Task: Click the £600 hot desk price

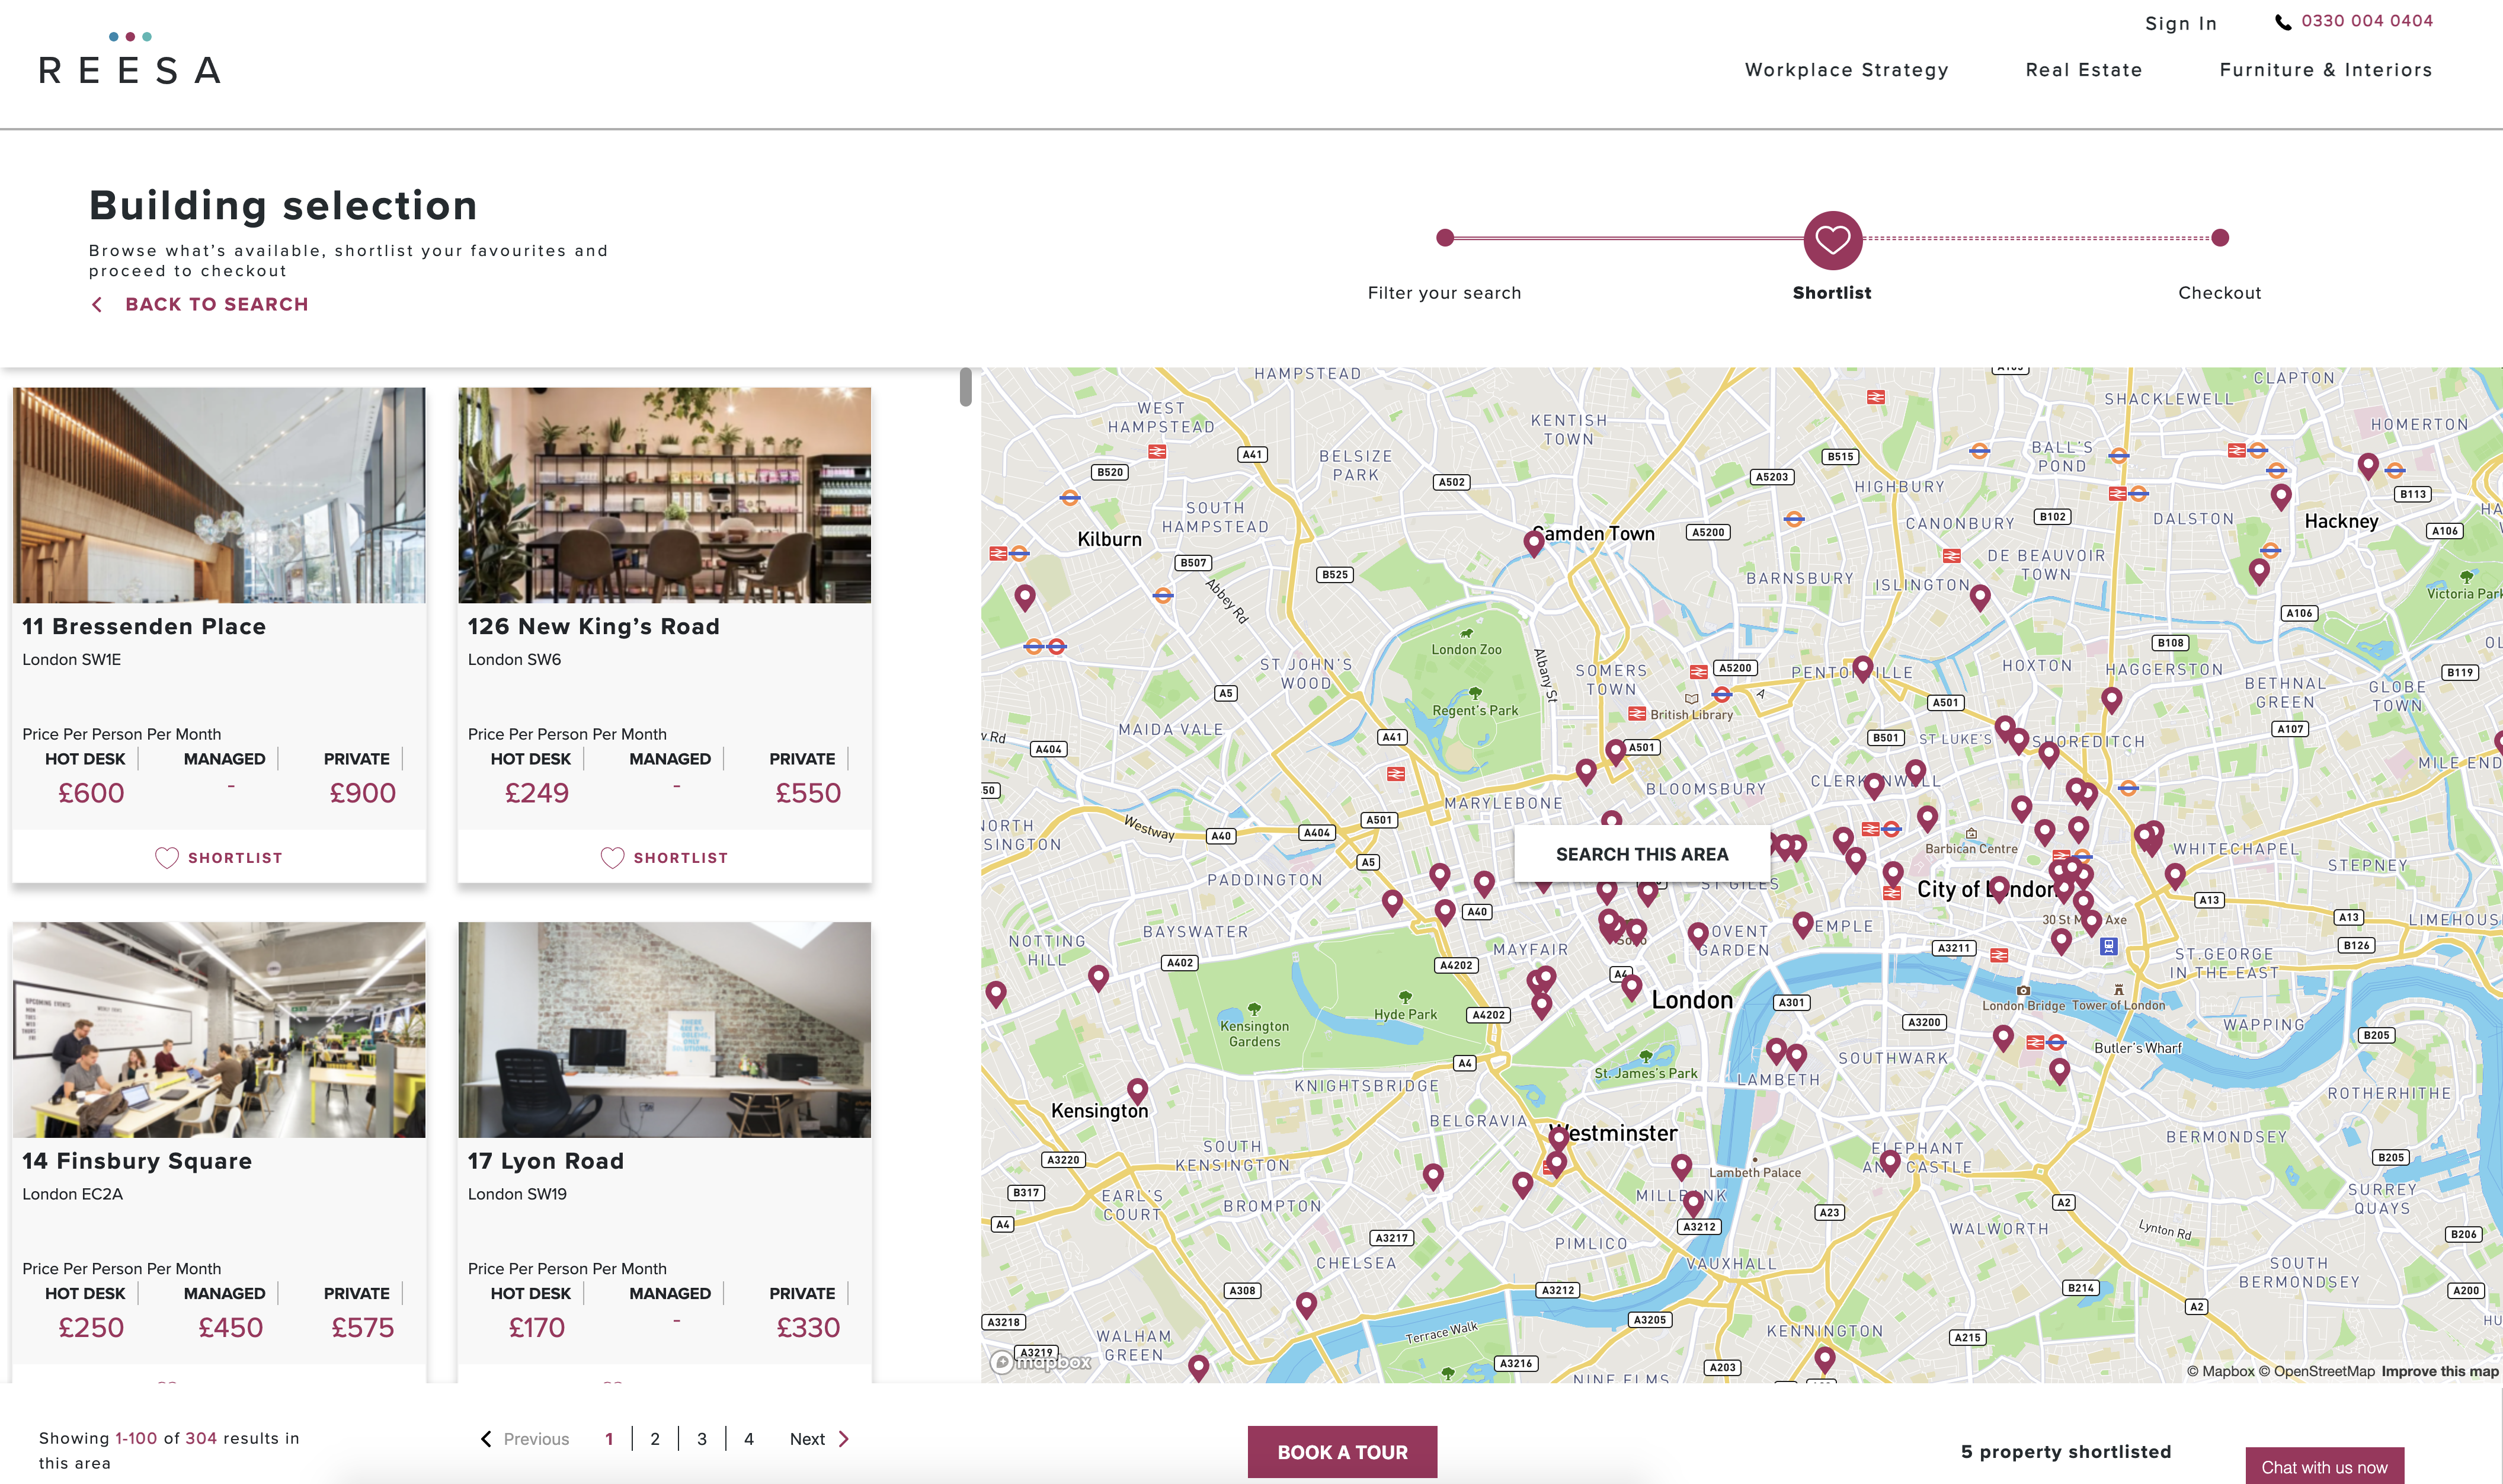Action: (x=91, y=793)
